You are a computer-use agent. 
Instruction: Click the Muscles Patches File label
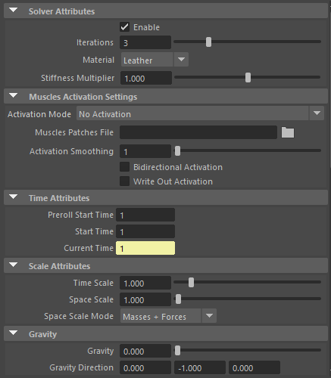coord(74,132)
